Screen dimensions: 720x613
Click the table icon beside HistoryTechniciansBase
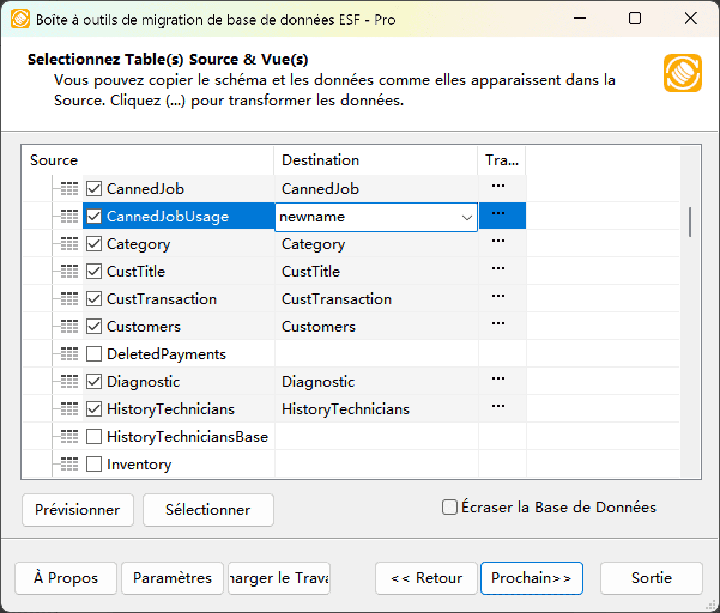[x=69, y=436]
